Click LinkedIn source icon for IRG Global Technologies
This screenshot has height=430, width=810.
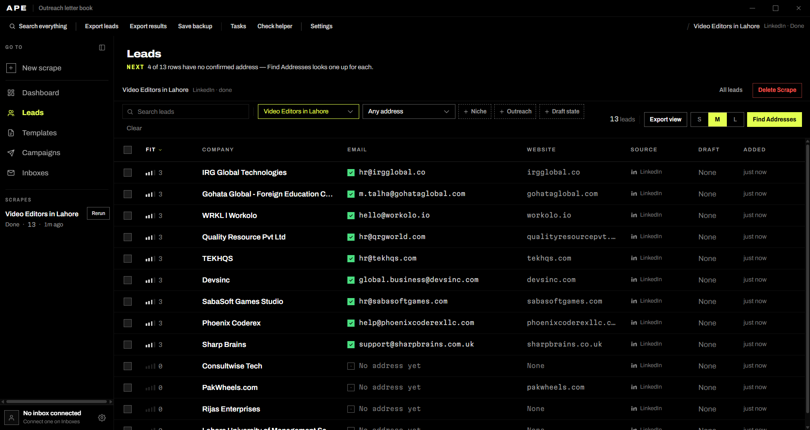[634, 172]
